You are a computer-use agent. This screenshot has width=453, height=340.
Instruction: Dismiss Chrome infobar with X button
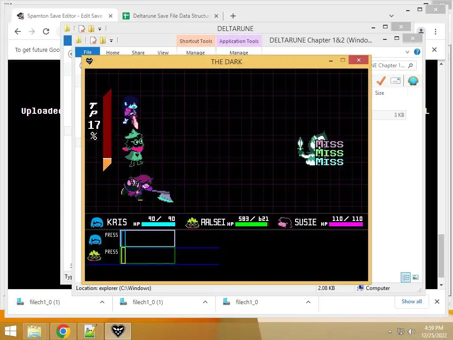(434, 50)
